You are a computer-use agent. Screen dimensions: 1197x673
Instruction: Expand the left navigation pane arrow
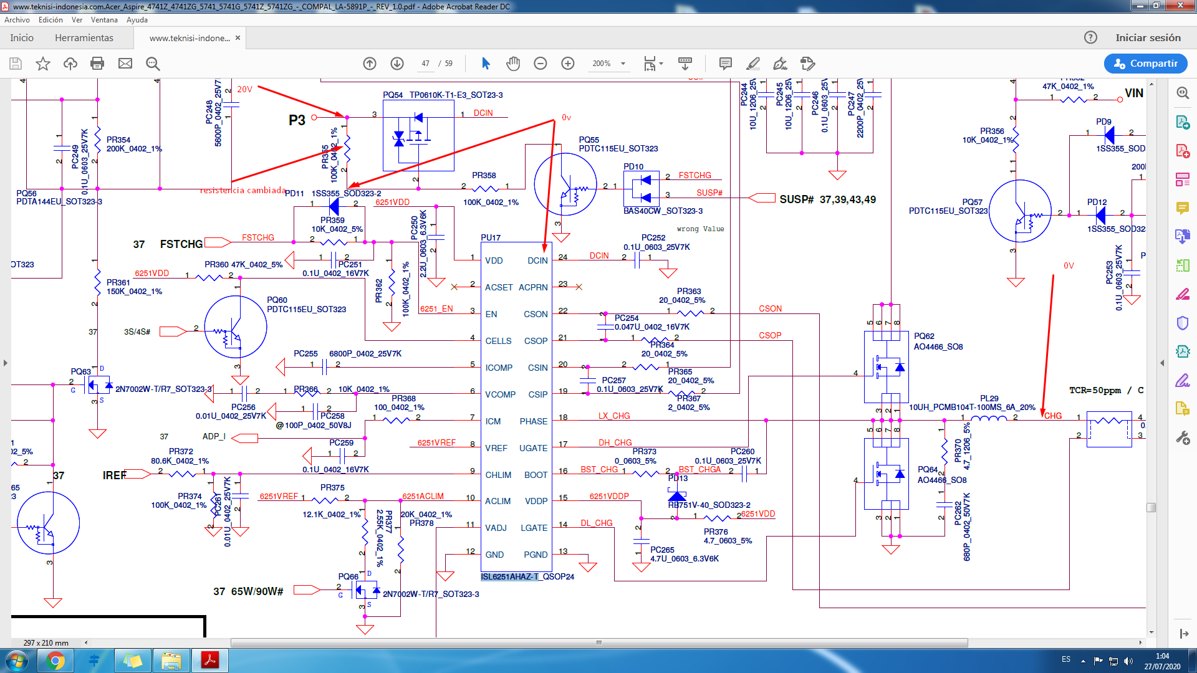click(6, 363)
